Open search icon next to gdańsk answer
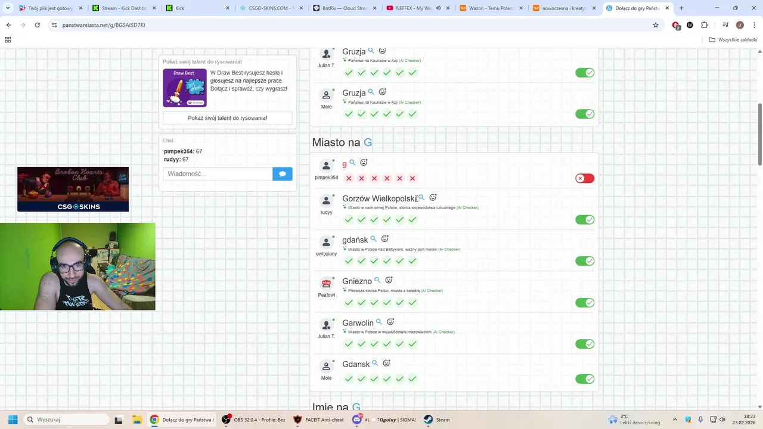 pos(373,239)
